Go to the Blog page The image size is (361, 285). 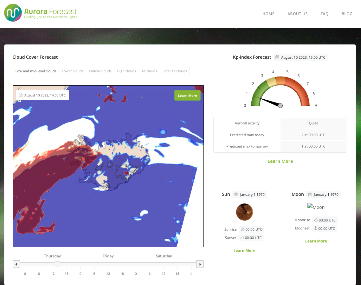[x=347, y=14]
